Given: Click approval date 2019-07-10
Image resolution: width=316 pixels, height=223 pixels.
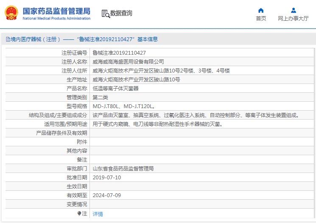Looking at the screenshot, I should tap(107, 178).
